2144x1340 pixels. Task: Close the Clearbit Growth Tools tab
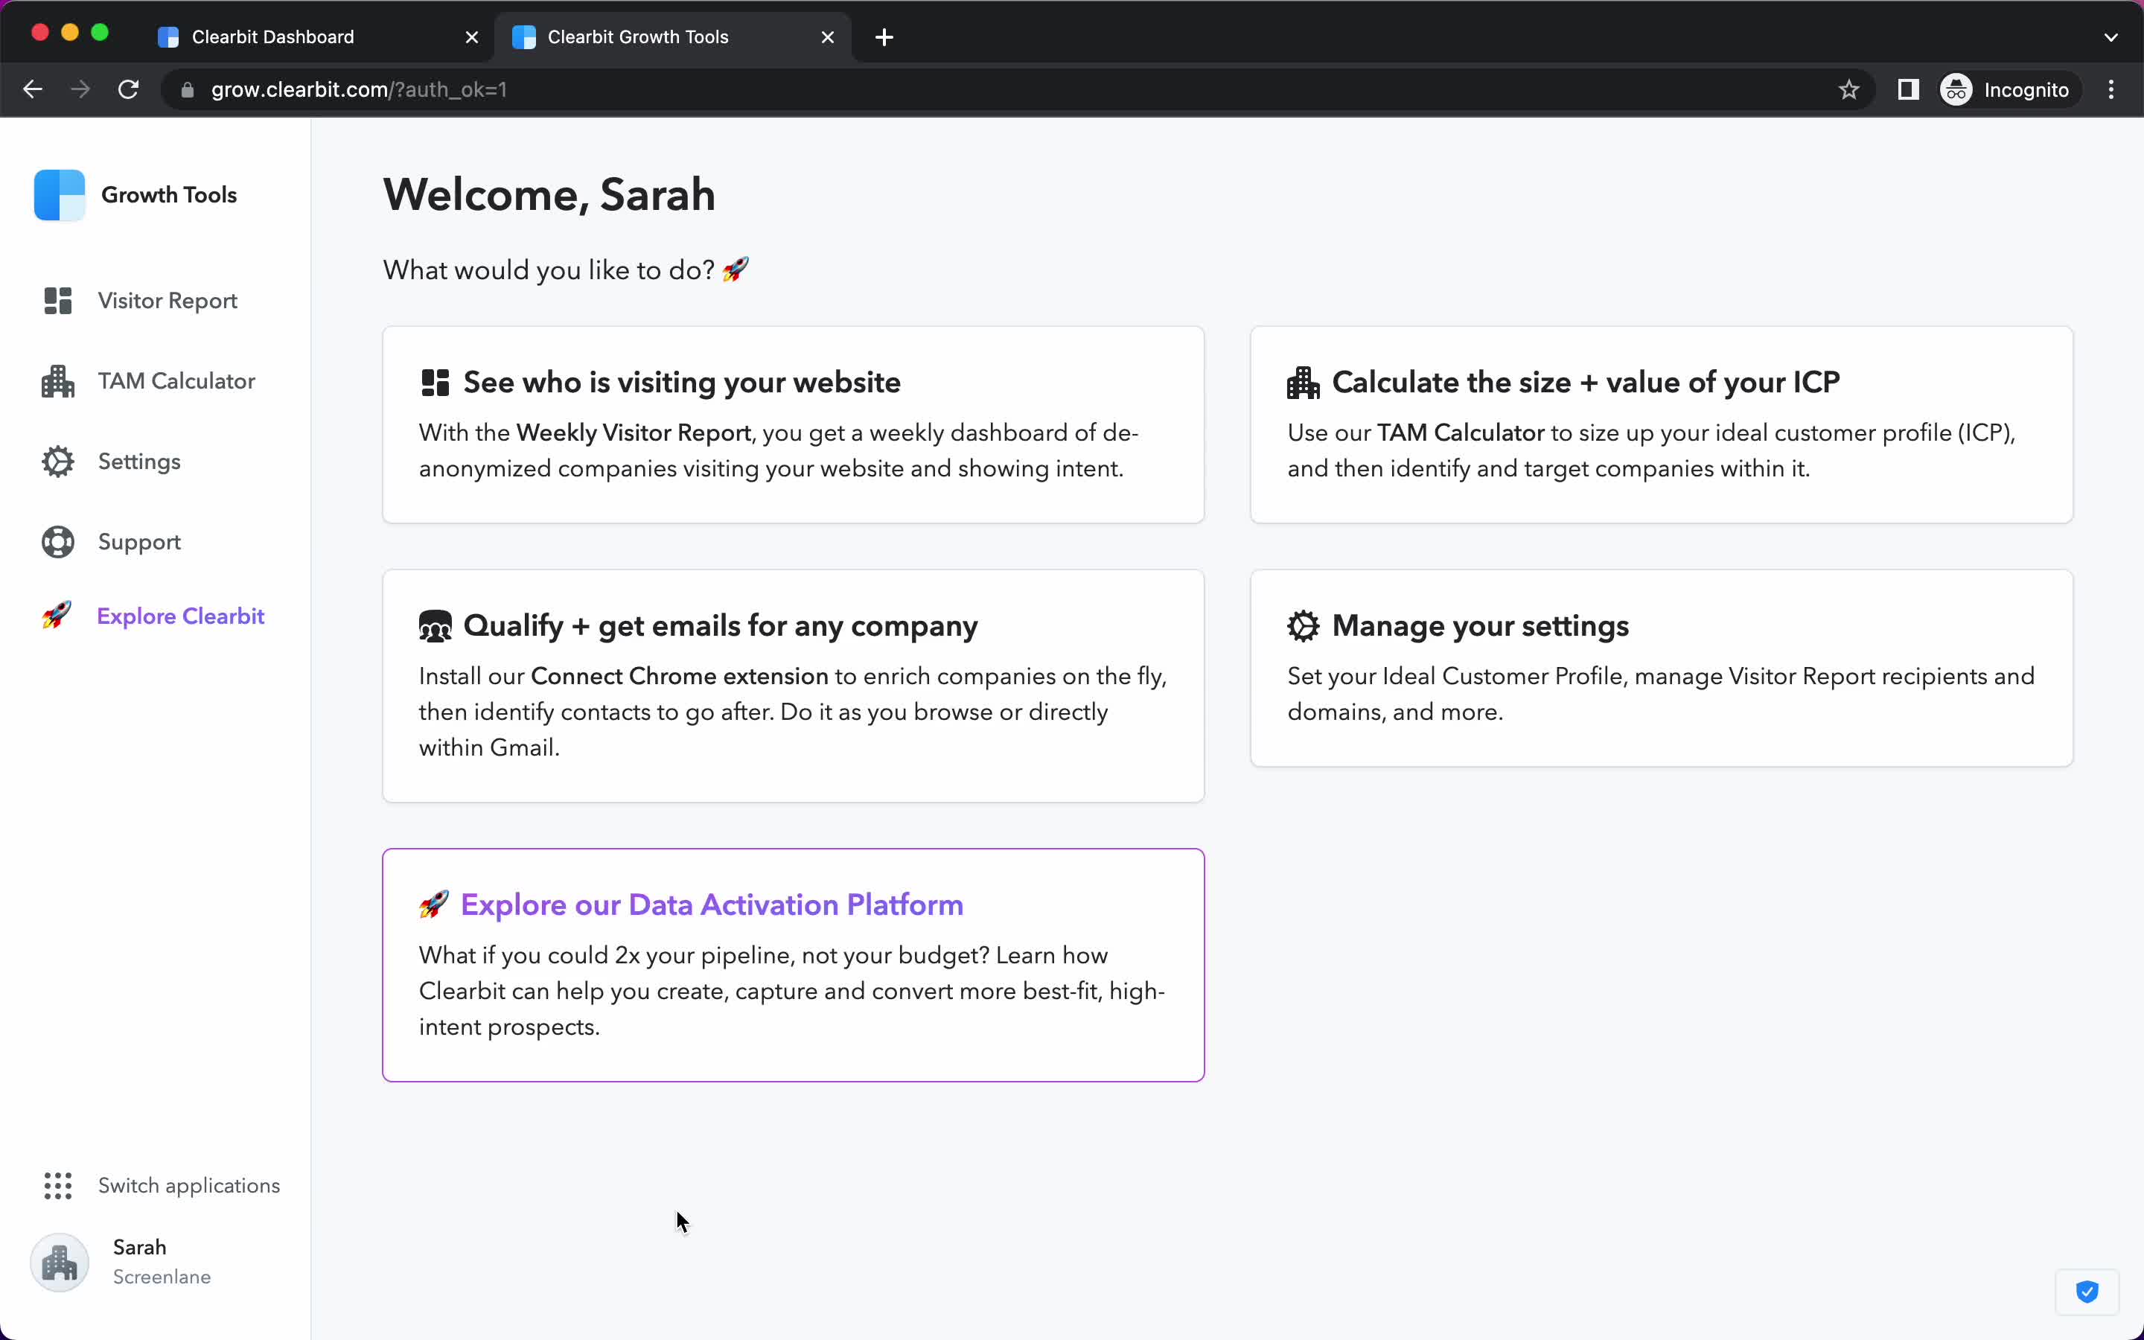tap(828, 37)
